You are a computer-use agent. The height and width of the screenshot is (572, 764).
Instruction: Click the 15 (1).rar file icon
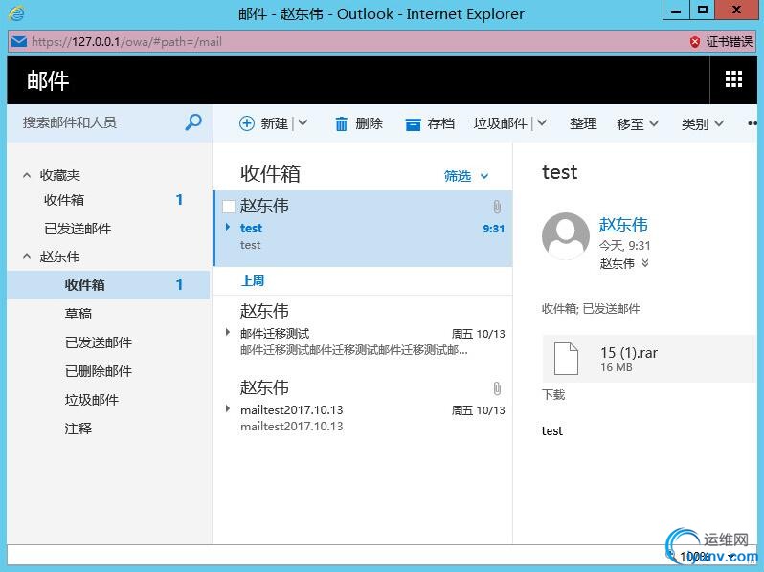point(566,359)
